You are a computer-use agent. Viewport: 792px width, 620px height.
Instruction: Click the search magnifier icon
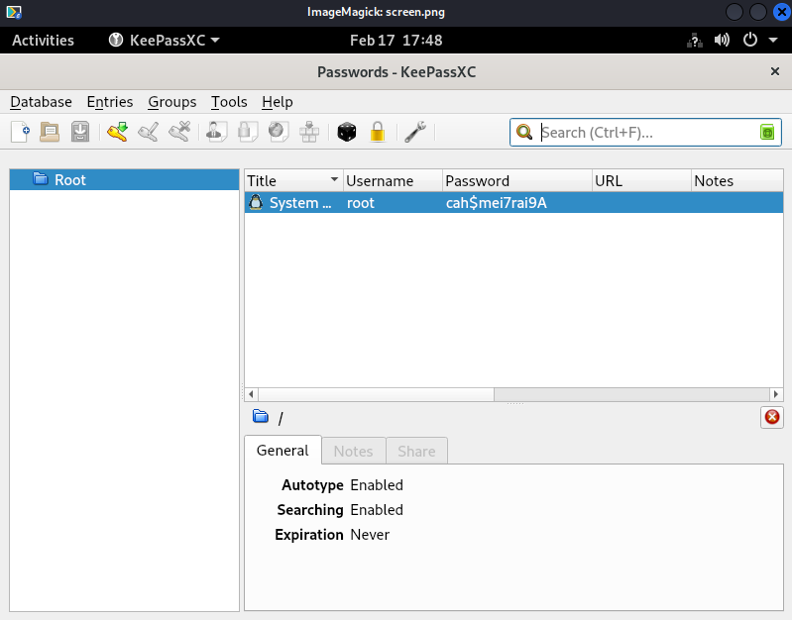tap(524, 133)
